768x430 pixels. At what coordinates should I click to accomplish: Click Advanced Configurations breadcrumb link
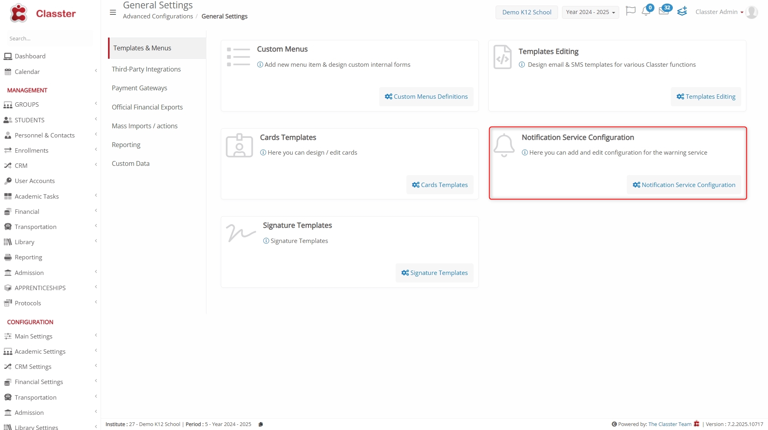[x=158, y=16]
